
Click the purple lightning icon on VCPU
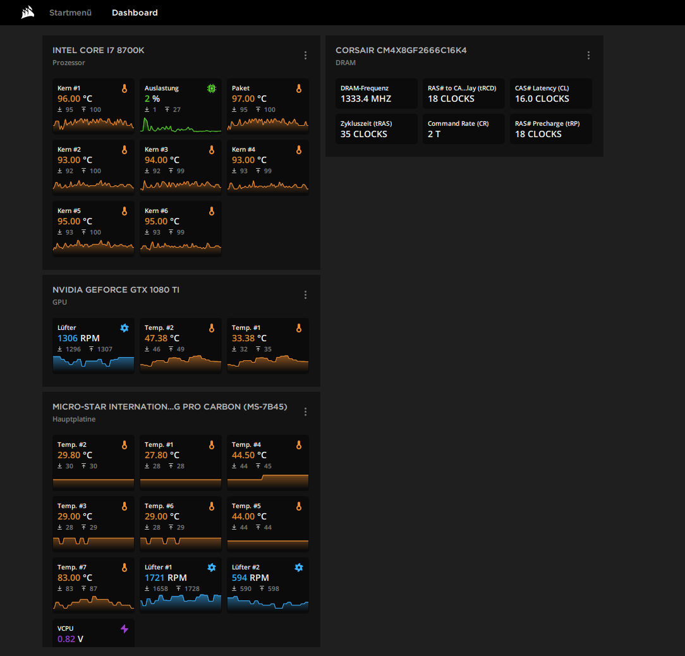click(x=124, y=628)
